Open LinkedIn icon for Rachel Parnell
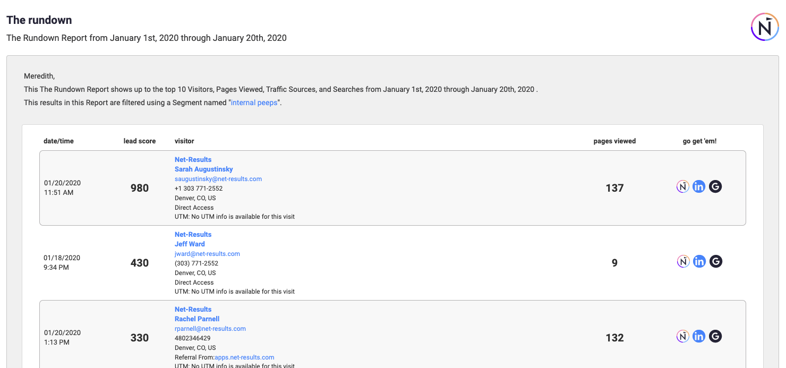 [x=699, y=336]
